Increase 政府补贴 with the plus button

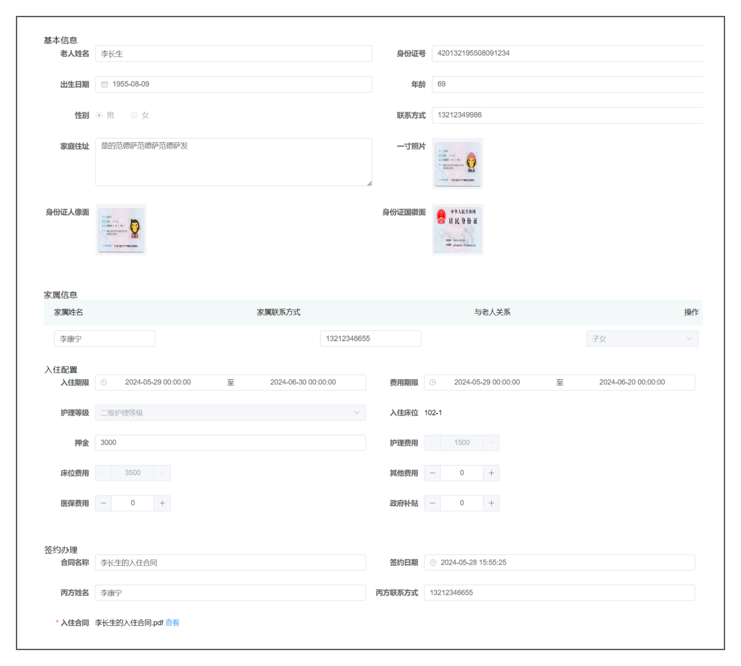click(491, 503)
